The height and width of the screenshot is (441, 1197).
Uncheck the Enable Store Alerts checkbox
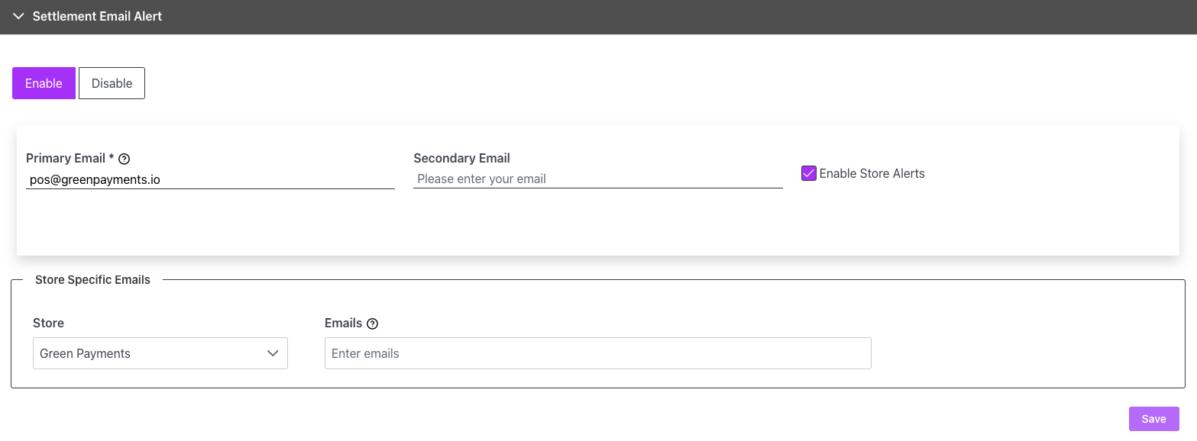point(809,174)
